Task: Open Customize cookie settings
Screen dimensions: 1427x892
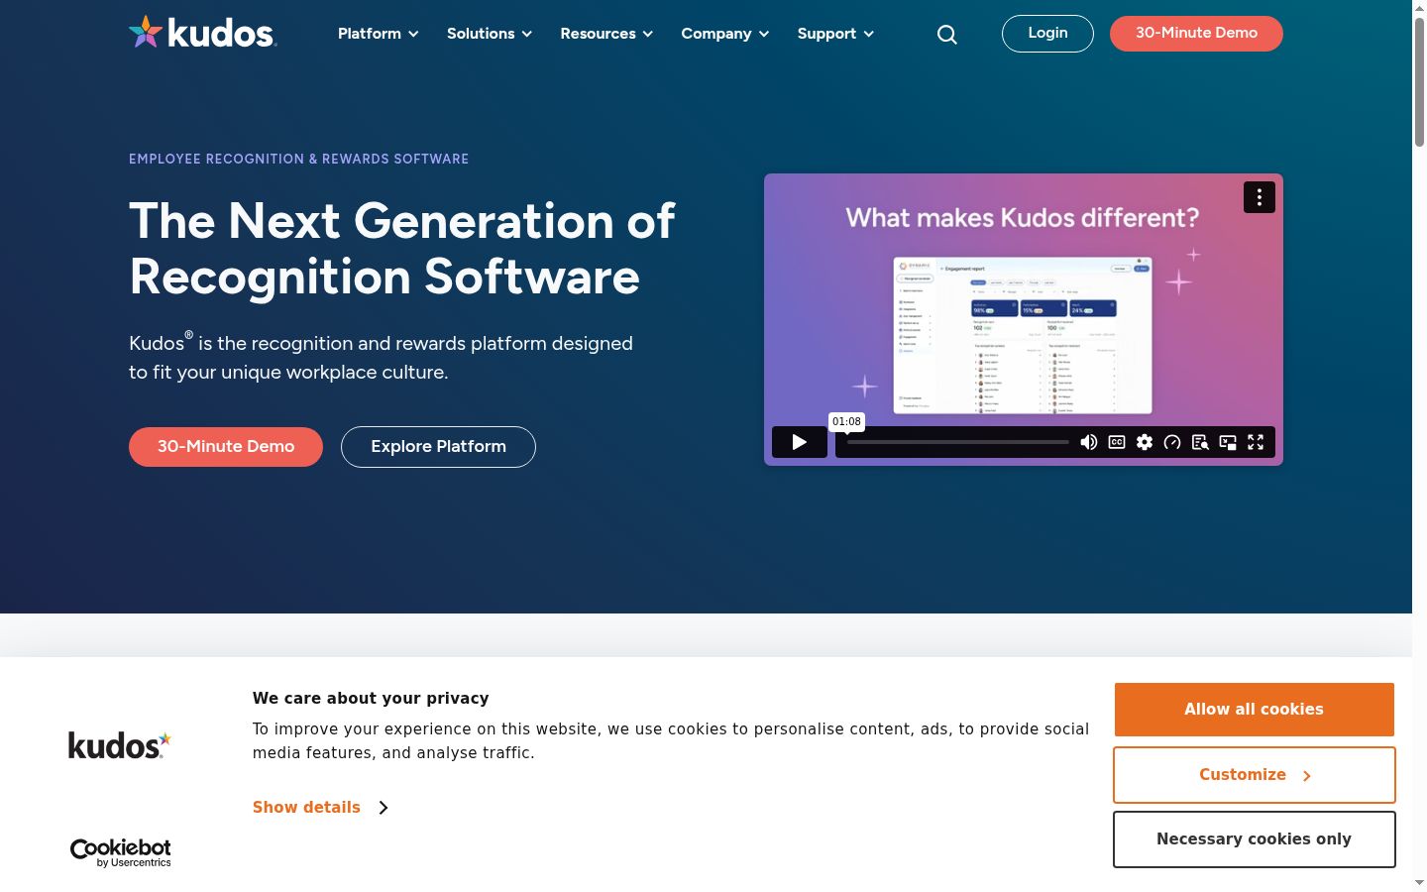Action: pos(1254,775)
